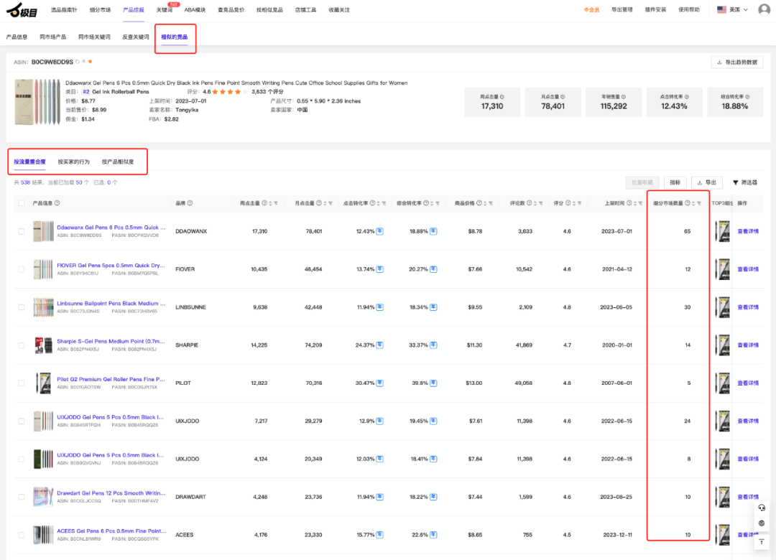Click the 极目 logo
This screenshot has width=776, height=560.
22,9
